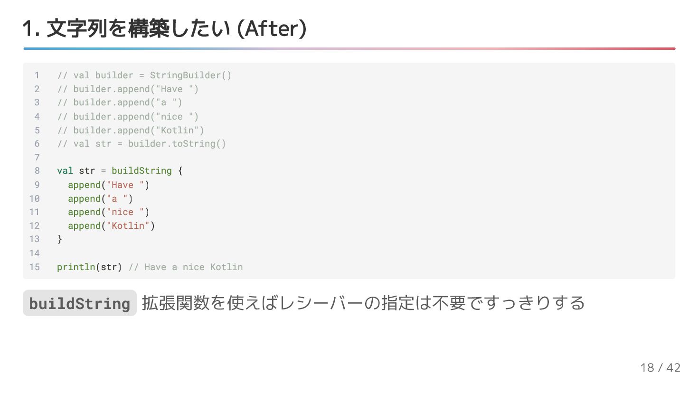Click the append("a ") call on line 10
The height and width of the screenshot is (393, 698).
point(100,199)
